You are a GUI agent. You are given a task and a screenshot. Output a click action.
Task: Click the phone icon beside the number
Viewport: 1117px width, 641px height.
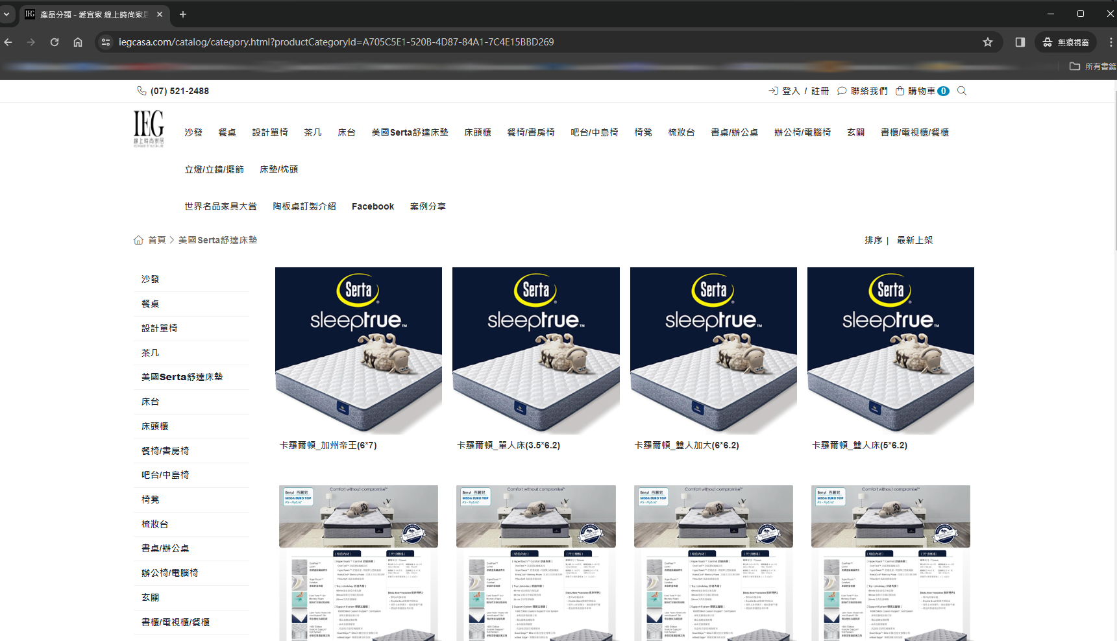141,91
